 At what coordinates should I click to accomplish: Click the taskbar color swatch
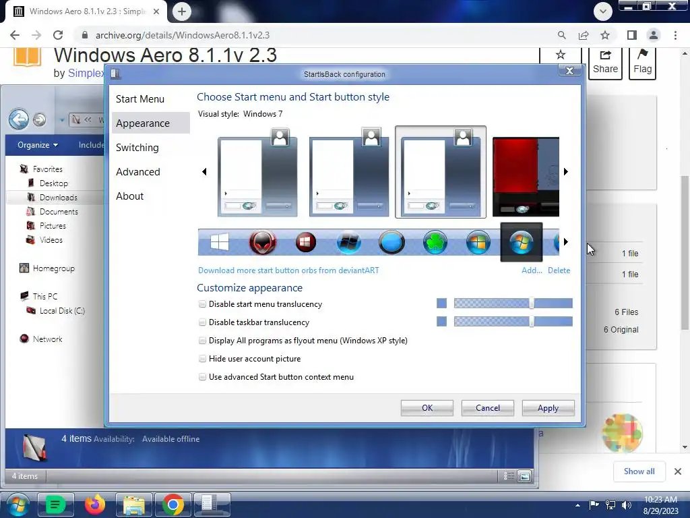[441, 322]
